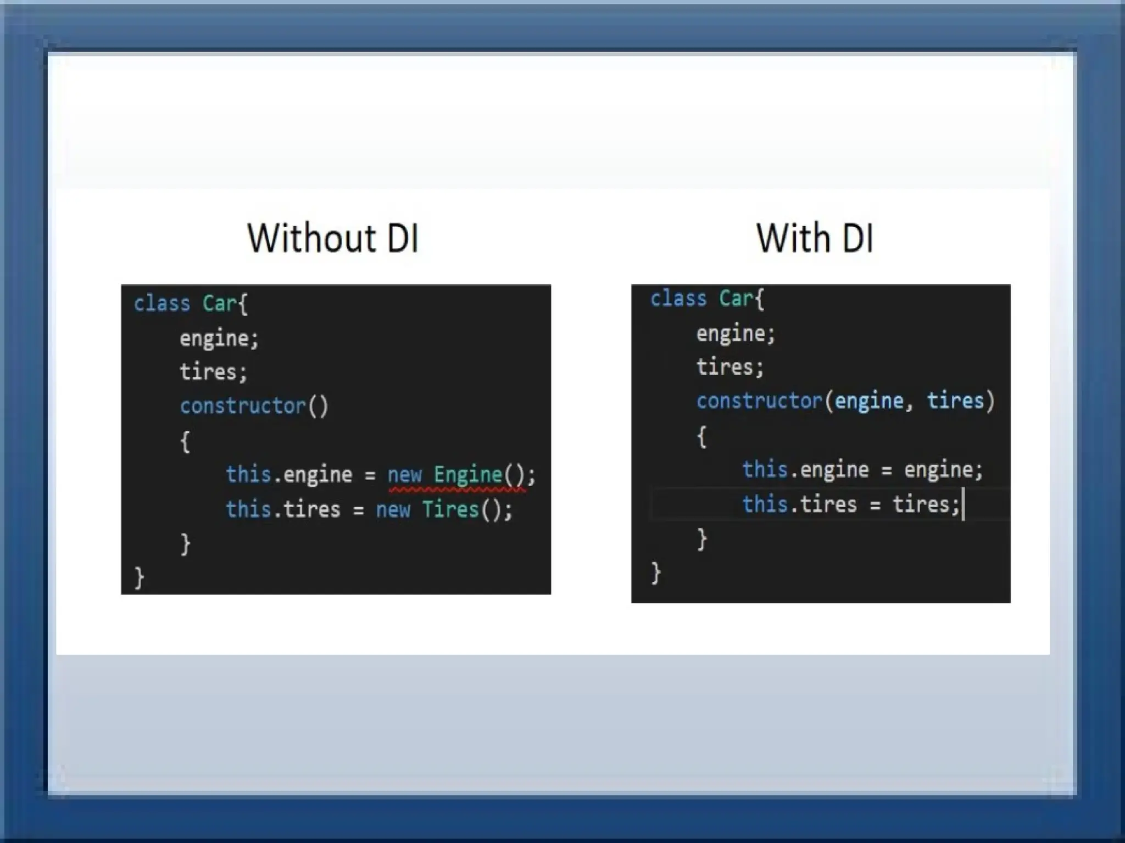The height and width of the screenshot is (843, 1125).
Task: Click the 'With DI' heading
Action: pos(815,238)
